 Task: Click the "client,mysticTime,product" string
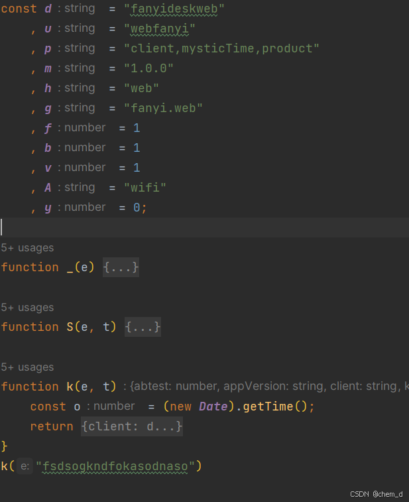(x=221, y=48)
